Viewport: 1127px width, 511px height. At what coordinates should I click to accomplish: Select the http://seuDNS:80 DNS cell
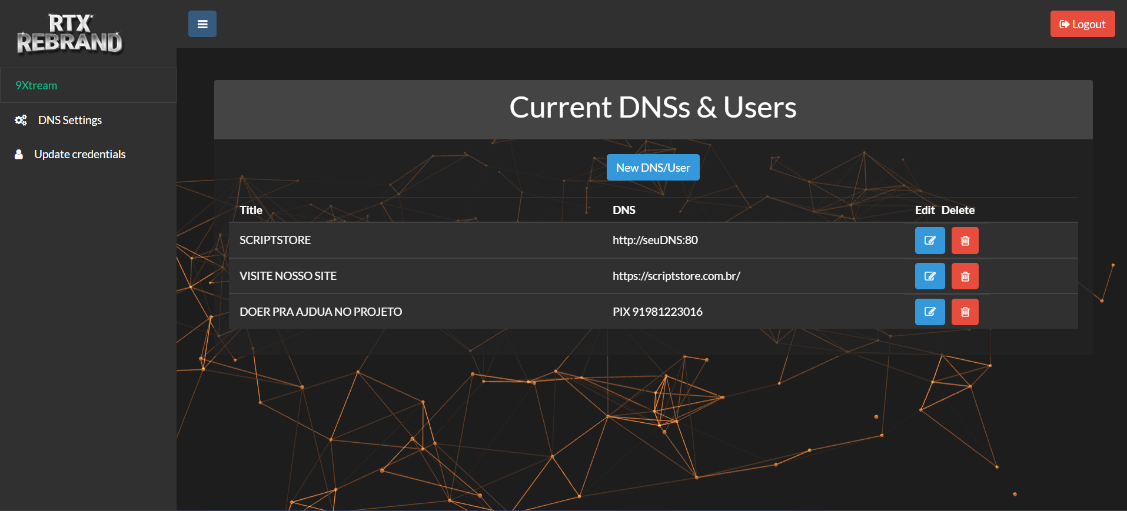pos(654,241)
